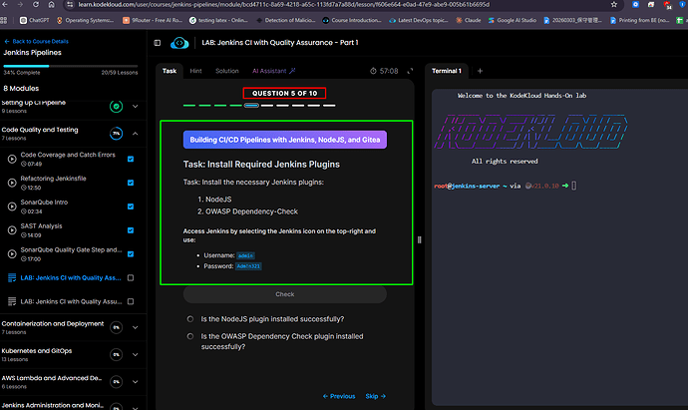
Task: Click the 57:08 lab timer
Action: point(384,71)
